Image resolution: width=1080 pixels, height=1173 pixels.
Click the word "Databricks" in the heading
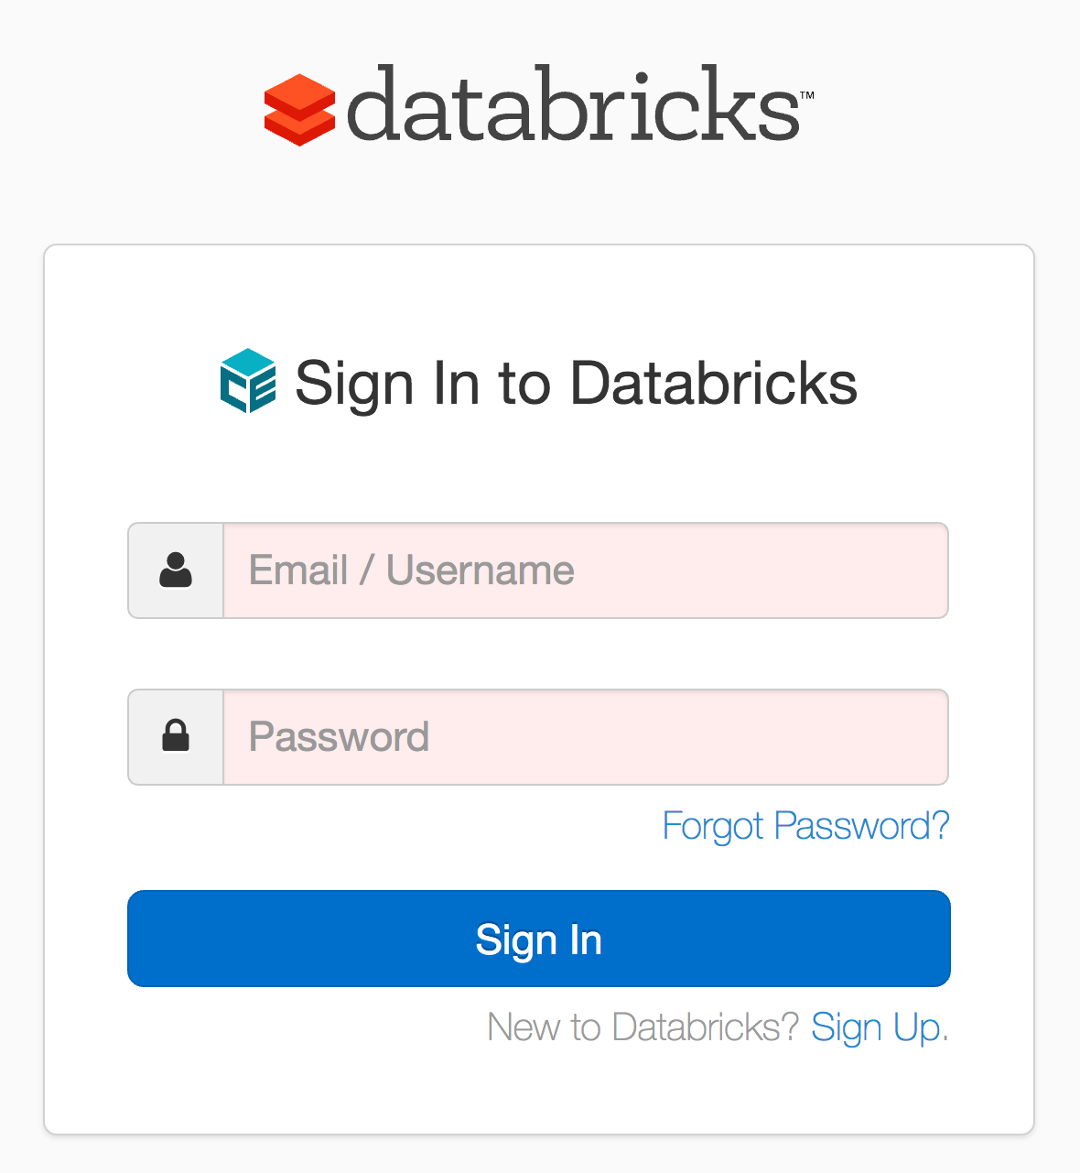tap(714, 383)
